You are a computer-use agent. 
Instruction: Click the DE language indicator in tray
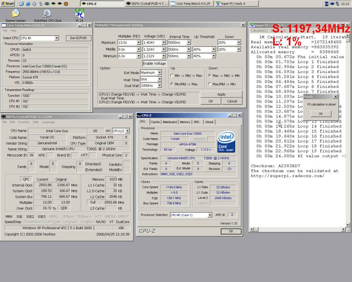point(326,4)
